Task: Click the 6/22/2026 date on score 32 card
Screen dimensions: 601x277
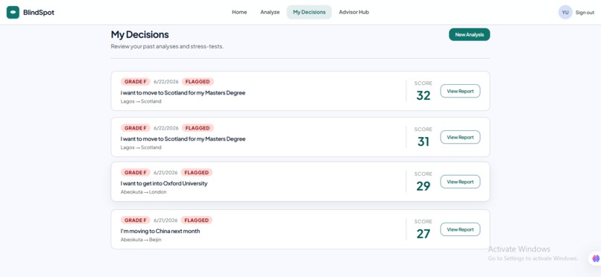Action: pyautogui.click(x=166, y=81)
